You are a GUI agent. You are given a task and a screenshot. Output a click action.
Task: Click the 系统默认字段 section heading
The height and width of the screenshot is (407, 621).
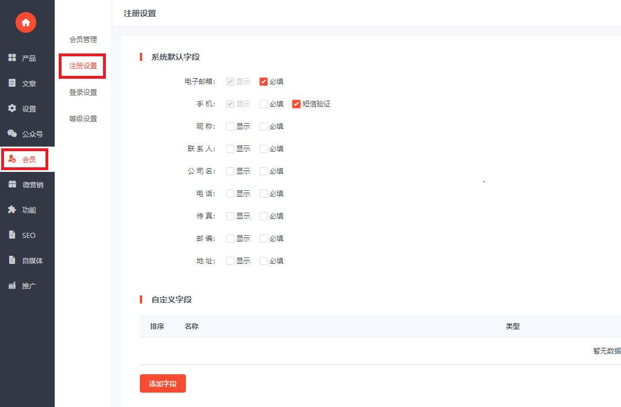click(176, 57)
